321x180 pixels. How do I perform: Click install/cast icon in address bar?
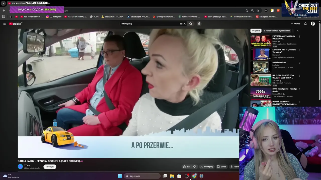click(247, 10)
